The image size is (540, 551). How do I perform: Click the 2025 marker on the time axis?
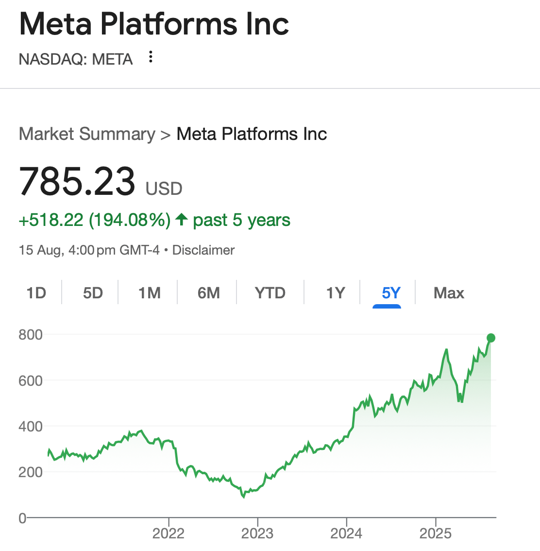[436, 533]
